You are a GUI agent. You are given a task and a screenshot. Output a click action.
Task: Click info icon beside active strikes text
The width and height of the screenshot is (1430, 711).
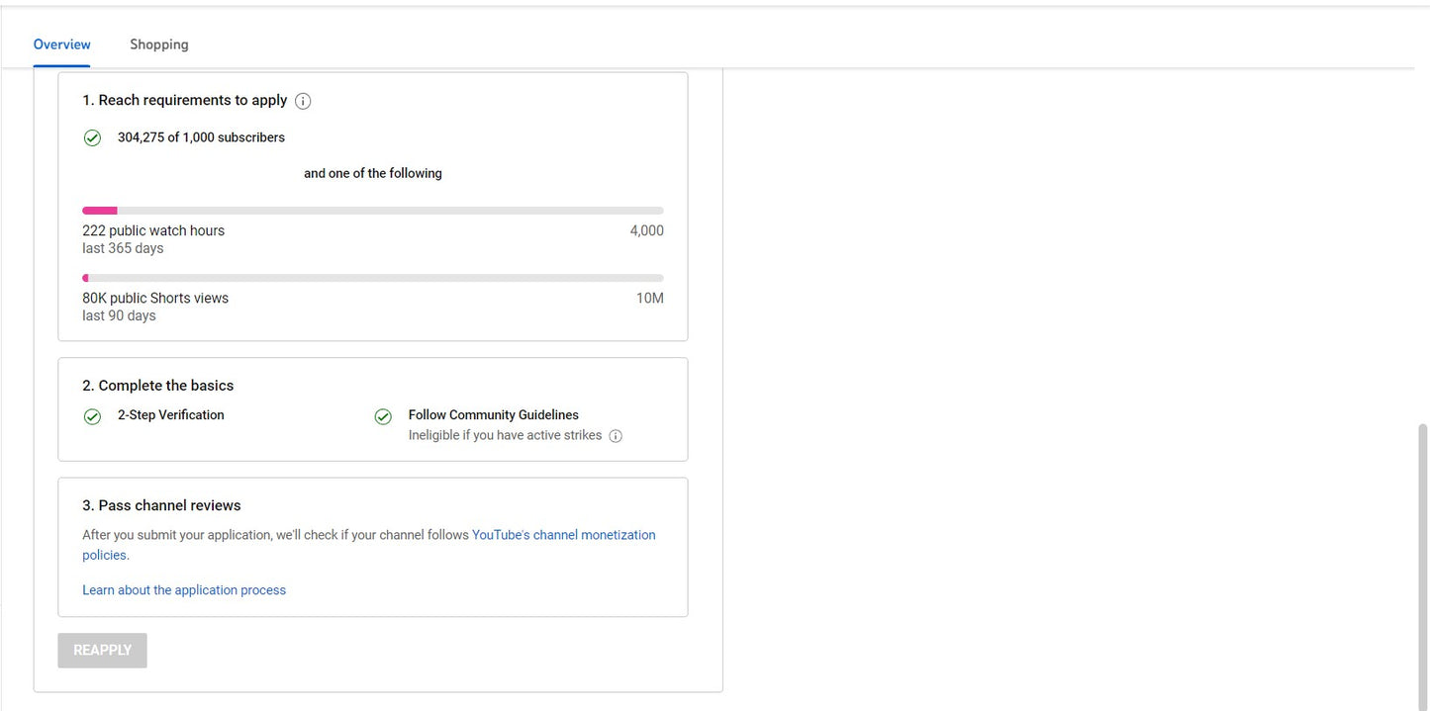pos(616,436)
